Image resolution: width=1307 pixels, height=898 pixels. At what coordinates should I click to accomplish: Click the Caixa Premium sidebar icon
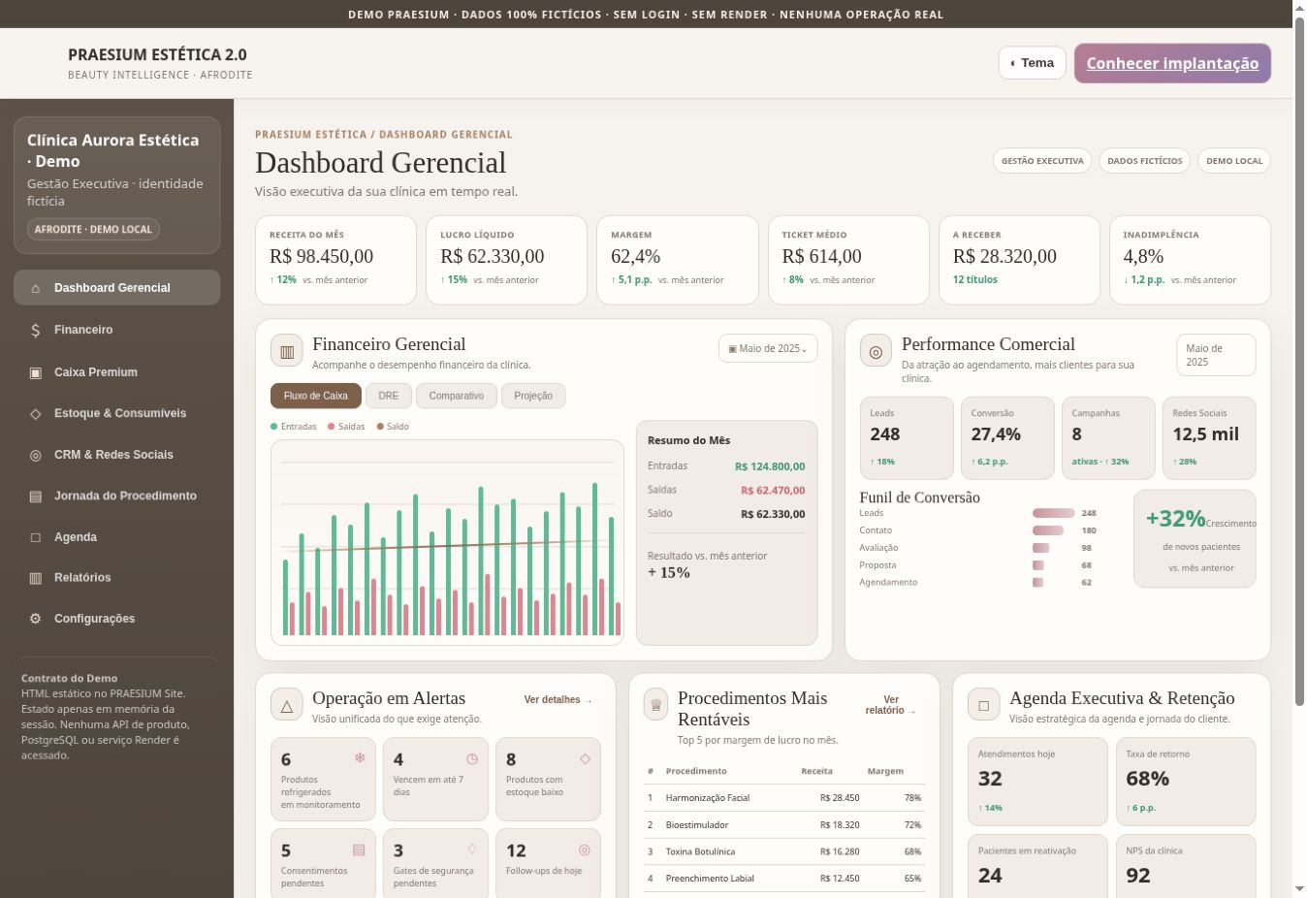[36, 372]
